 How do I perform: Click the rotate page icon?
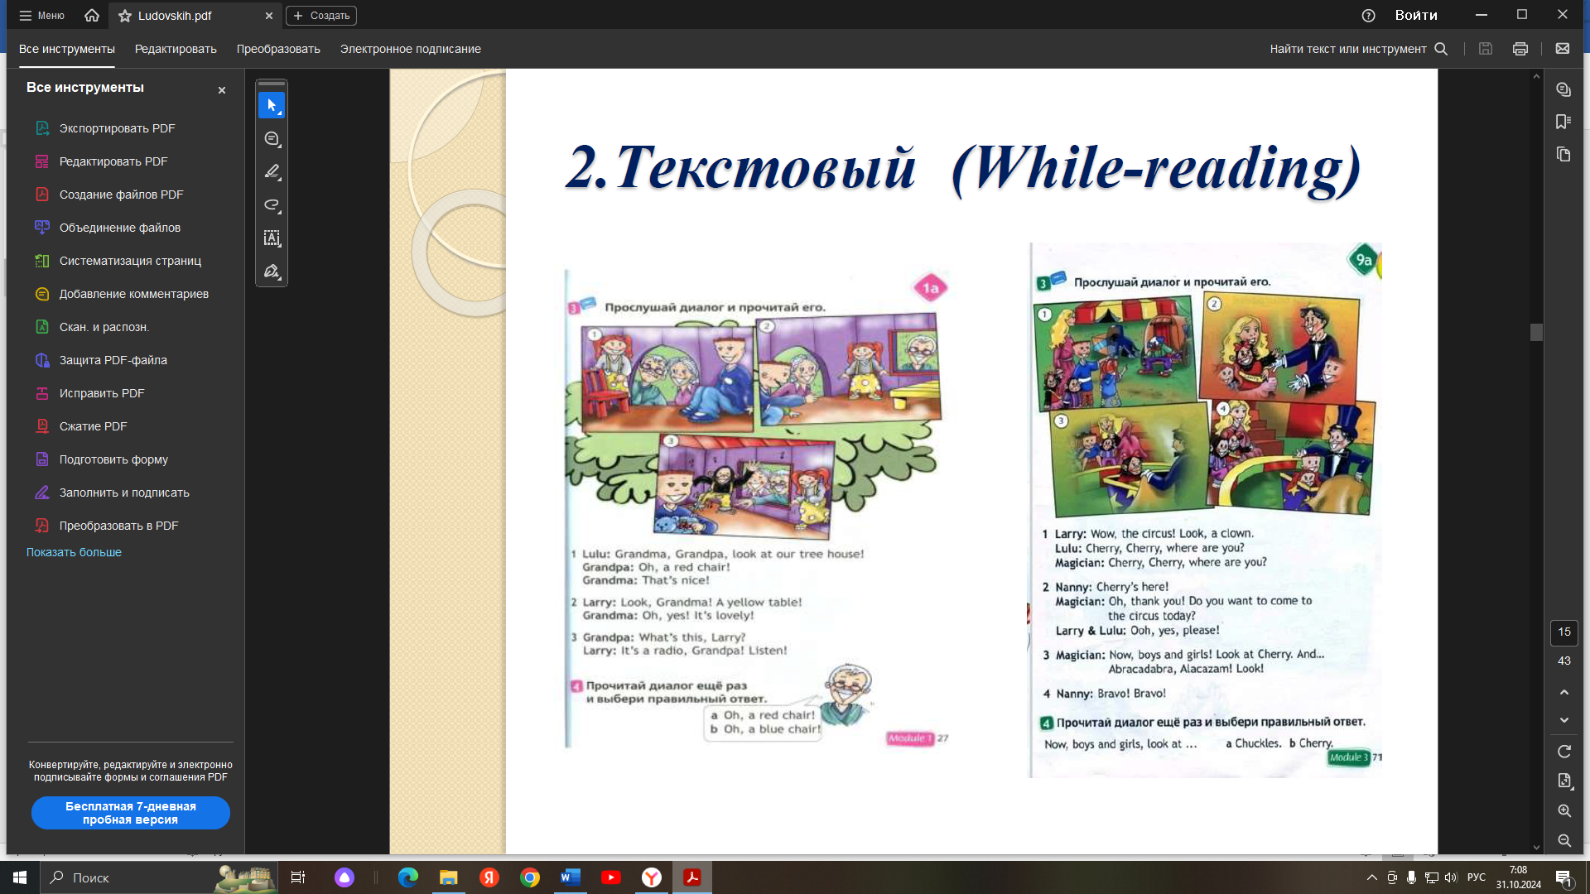[1563, 752]
